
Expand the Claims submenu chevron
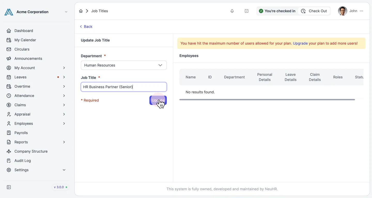coord(64,105)
